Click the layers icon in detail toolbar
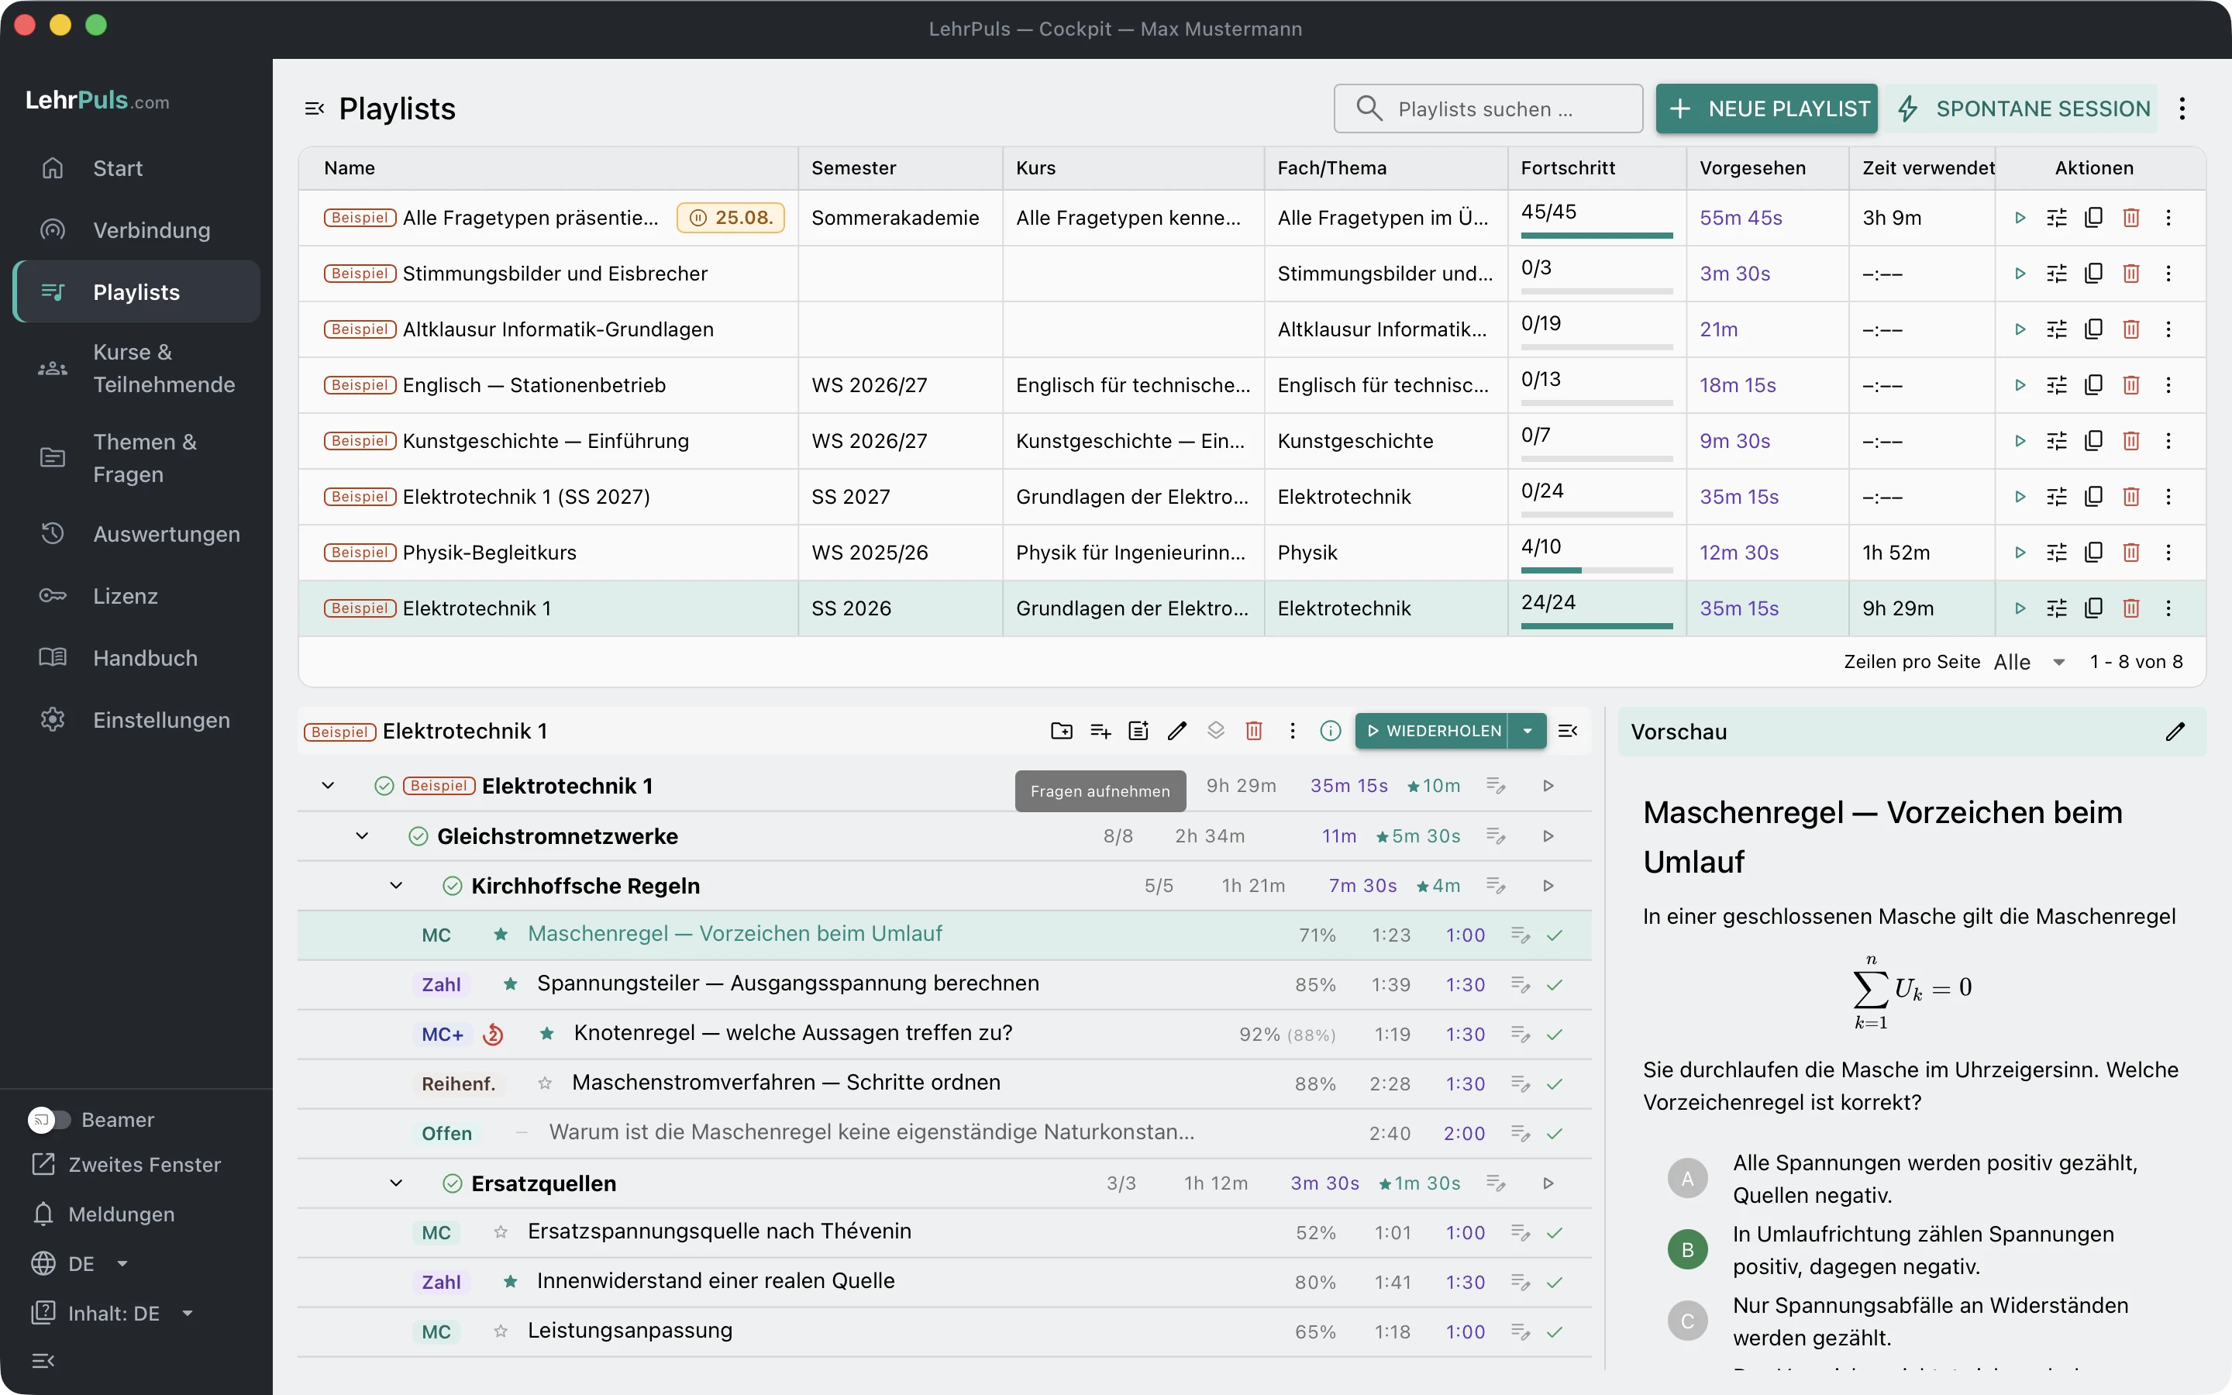This screenshot has height=1395, width=2232. [1216, 731]
